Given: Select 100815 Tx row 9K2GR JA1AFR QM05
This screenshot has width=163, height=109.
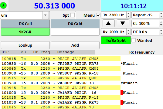Looking at the screenshot, I should click(61, 59).
